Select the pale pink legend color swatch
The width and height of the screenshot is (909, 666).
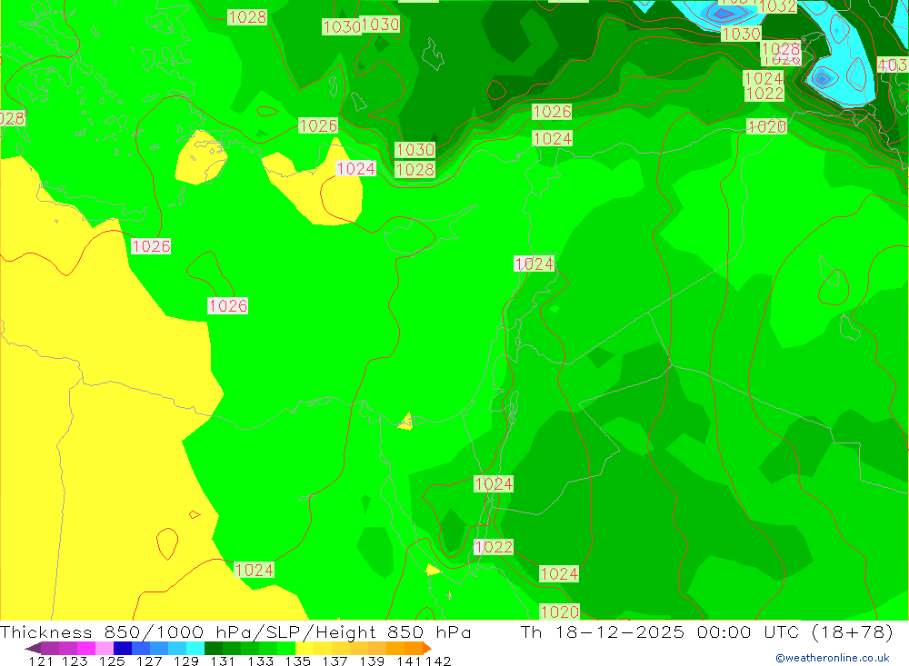click(105, 648)
